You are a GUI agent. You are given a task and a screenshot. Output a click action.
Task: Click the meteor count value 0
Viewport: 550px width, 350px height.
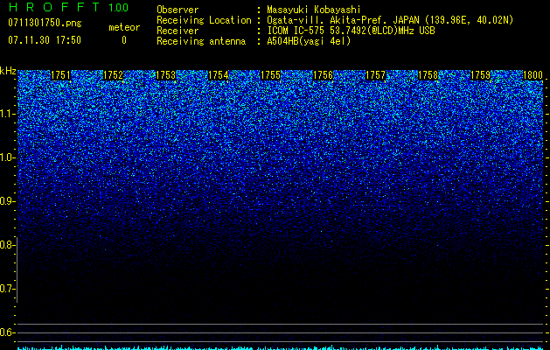click(x=124, y=40)
